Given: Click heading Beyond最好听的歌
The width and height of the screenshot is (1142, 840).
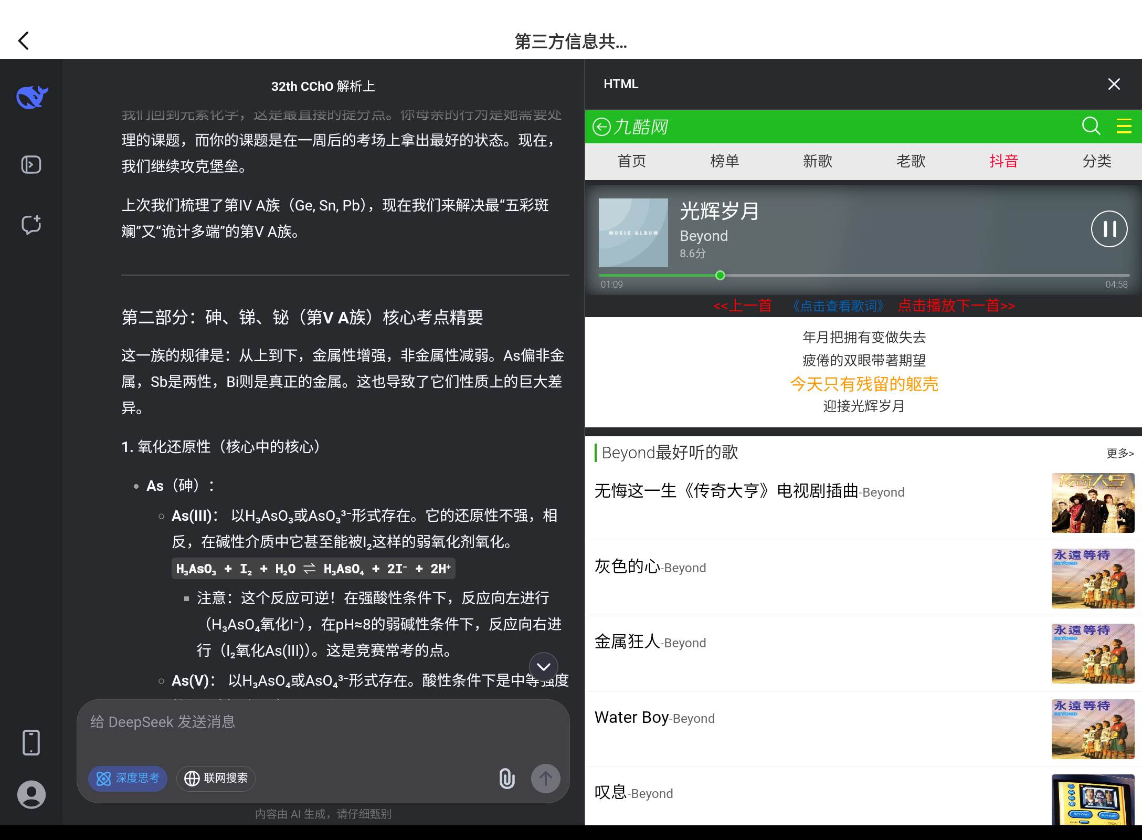Looking at the screenshot, I should (670, 453).
